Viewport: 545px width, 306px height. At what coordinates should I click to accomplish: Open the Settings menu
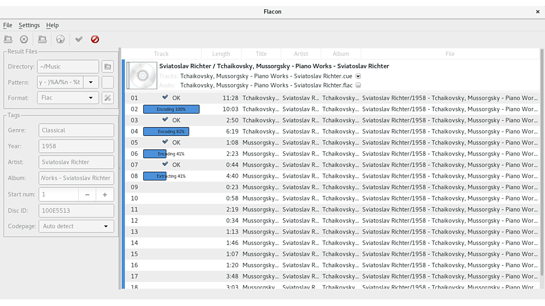(x=29, y=25)
